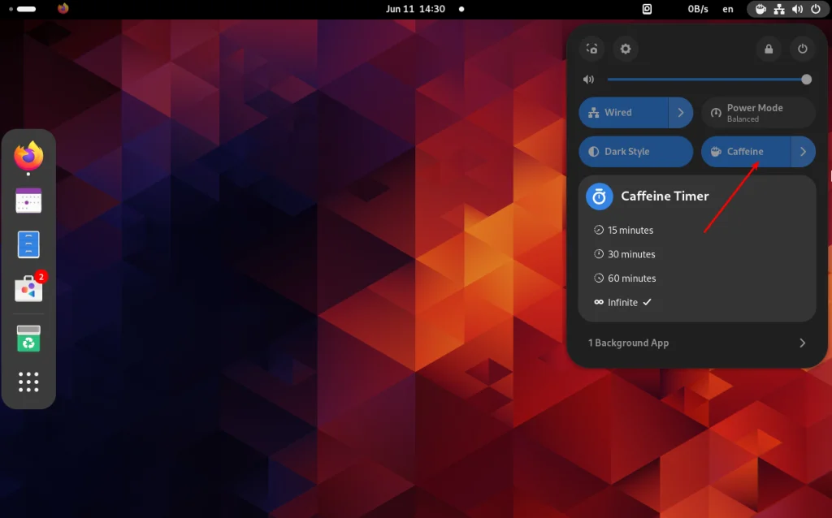Toggle the Wired network connection
Viewport: 832px width, 518px height.
623,112
